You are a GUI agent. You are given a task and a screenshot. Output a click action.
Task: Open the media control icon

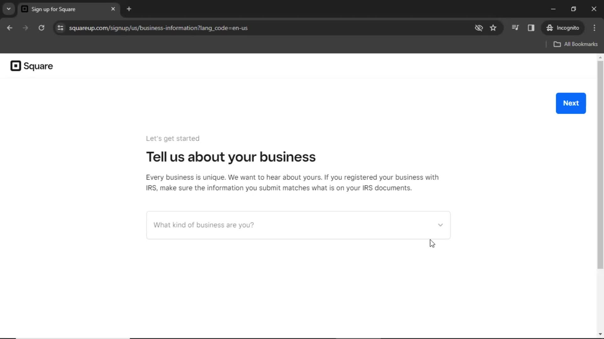tap(515, 28)
